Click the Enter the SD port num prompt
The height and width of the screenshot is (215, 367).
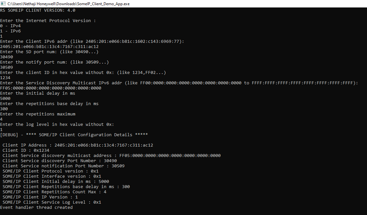pyautogui.click(x=49, y=52)
